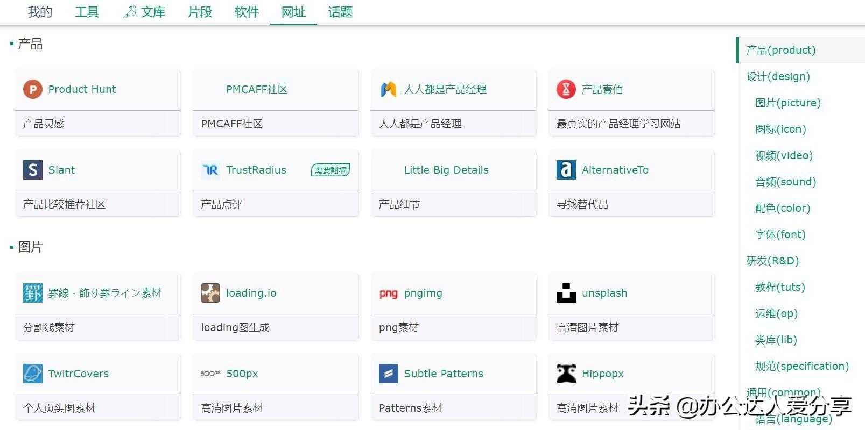
Task: Open the 话题 tab
Action: 340,12
